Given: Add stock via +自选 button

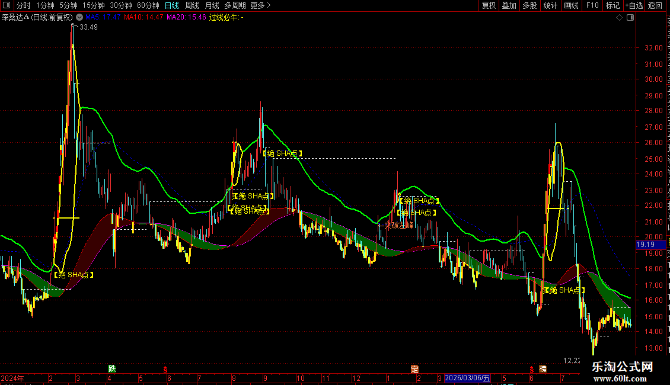Looking at the screenshot, I should [634, 5].
